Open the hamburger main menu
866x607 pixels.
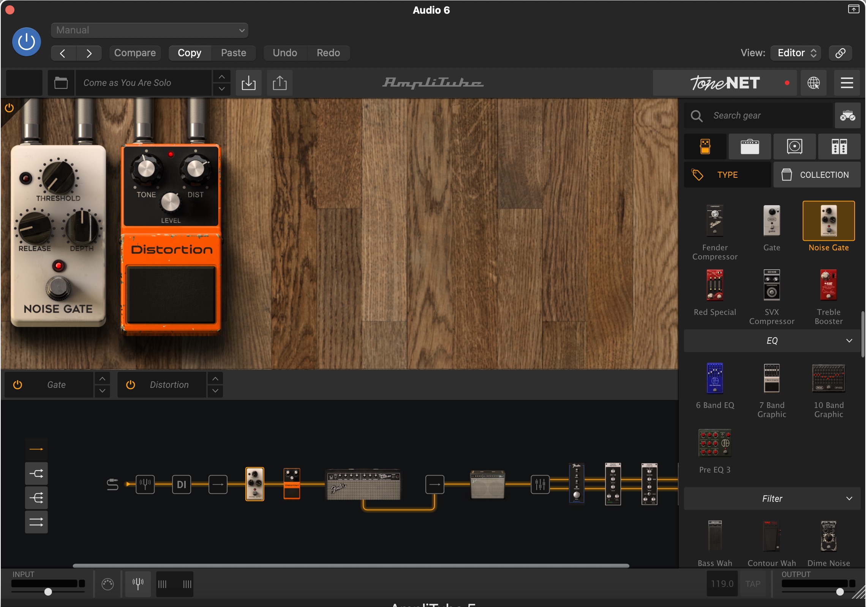pyautogui.click(x=847, y=83)
